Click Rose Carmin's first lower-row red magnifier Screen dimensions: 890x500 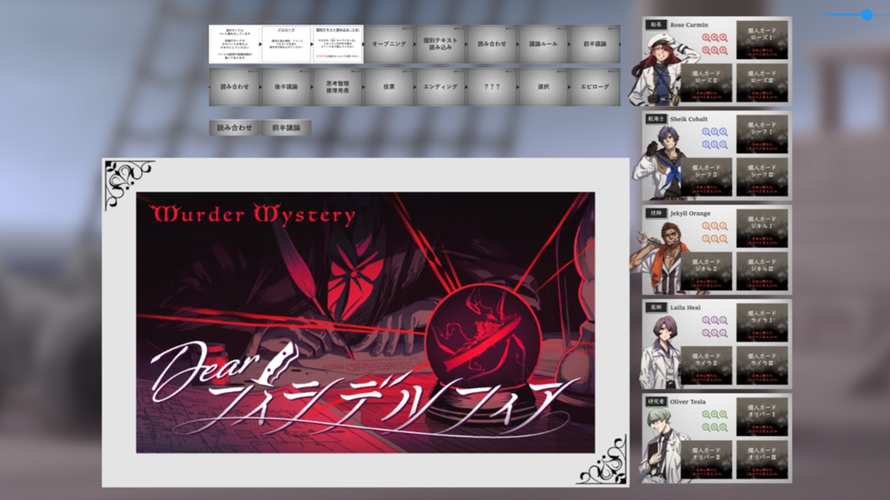[706, 50]
